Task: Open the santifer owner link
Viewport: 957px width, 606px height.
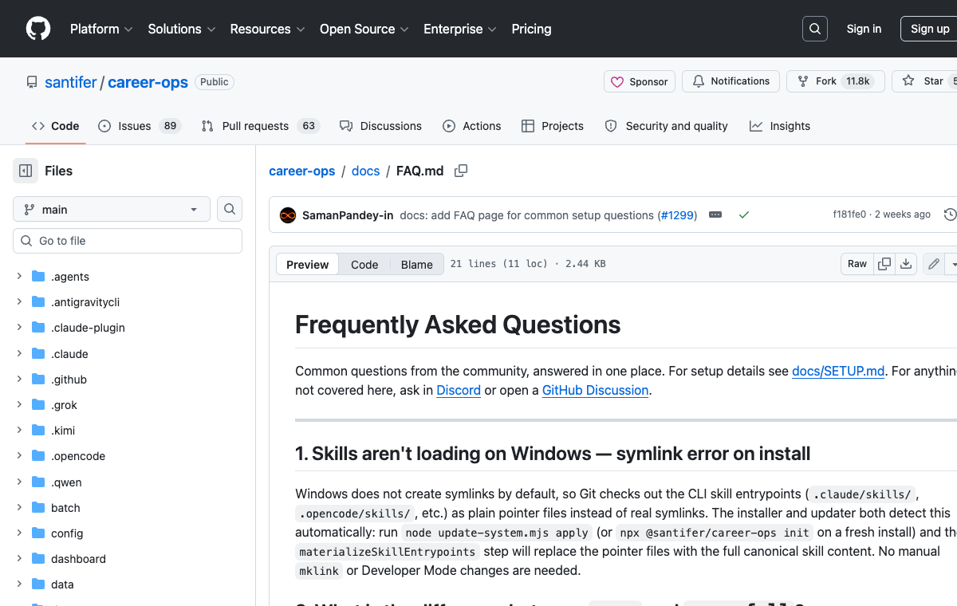Action: pos(70,82)
